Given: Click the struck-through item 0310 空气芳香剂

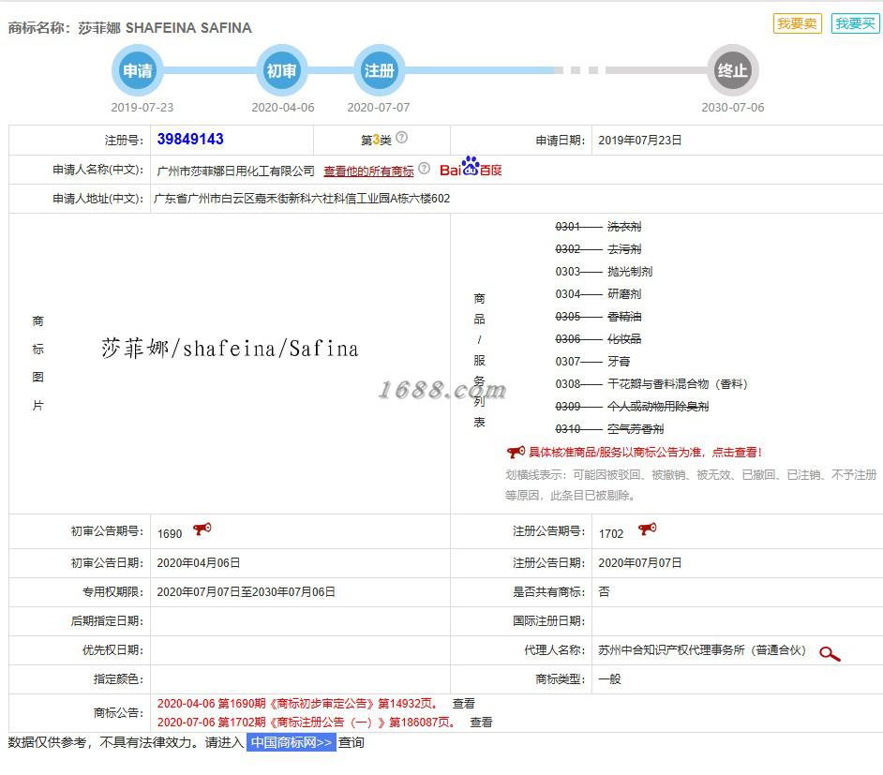Looking at the screenshot, I should point(609,429).
